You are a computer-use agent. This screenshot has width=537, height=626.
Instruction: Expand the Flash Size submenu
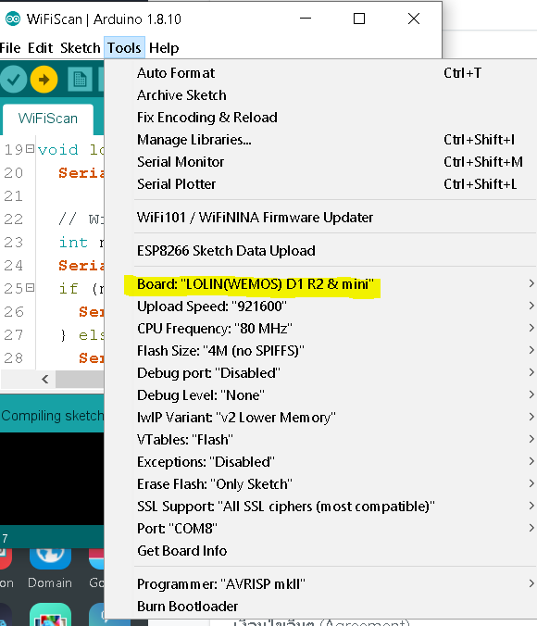coord(330,351)
